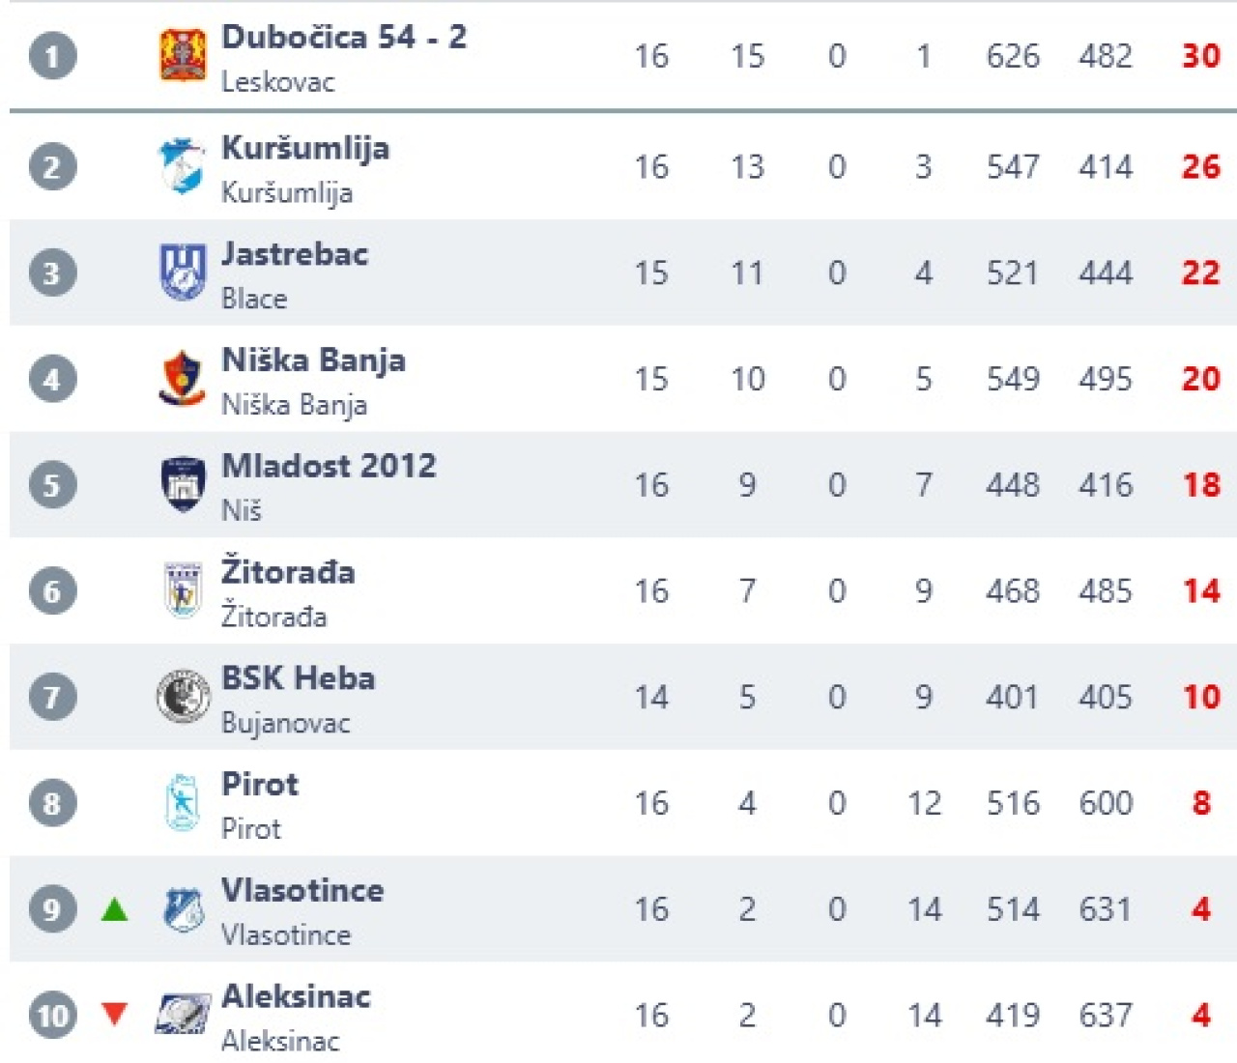The image size is (1237, 1063).
Task: Click the green up arrow beside Vlasotince
Action: (115, 909)
